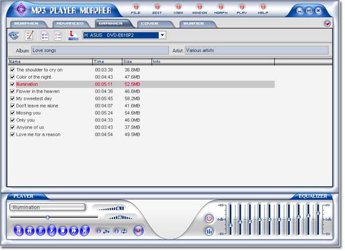Expand the red arrow menu at top right

click(327, 24)
